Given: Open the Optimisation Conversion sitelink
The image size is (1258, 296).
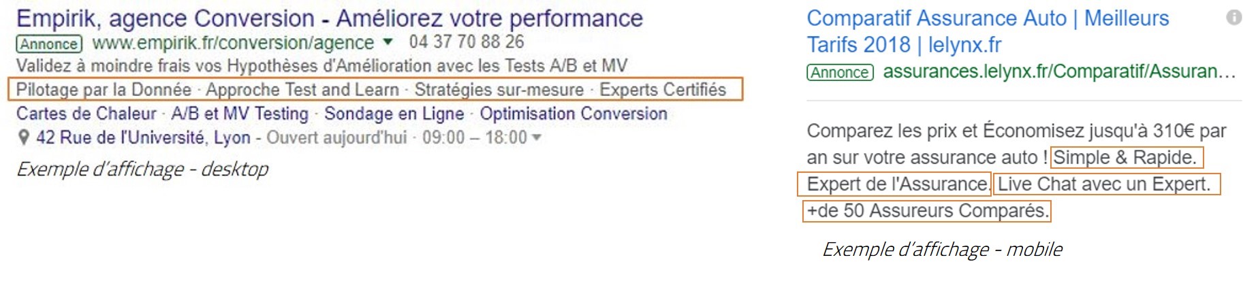Looking at the screenshot, I should point(573,114).
